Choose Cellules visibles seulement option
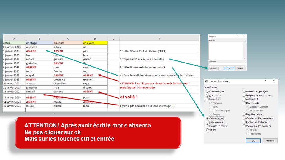 pos(244,118)
